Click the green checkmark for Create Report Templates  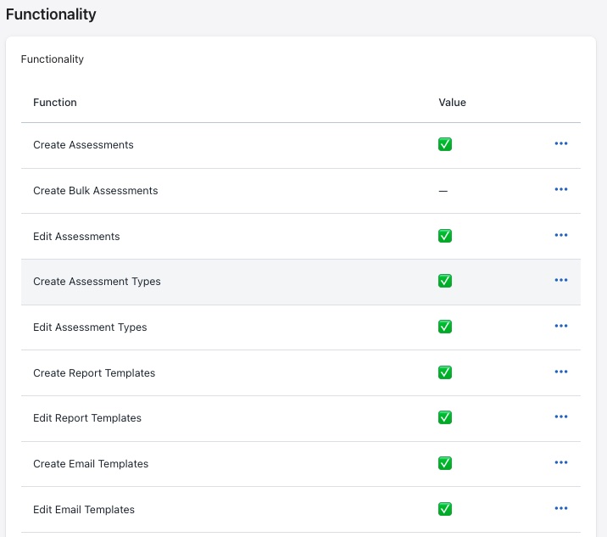click(x=445, y=372)
